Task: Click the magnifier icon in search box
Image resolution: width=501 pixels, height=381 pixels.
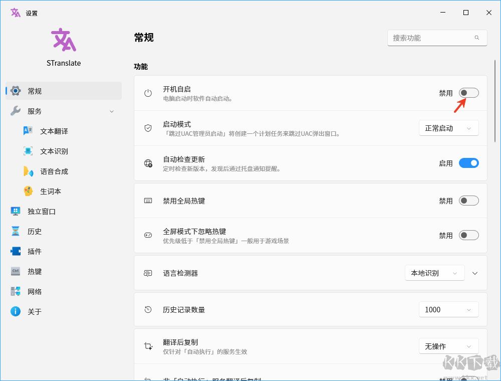Action: point(477,38)
